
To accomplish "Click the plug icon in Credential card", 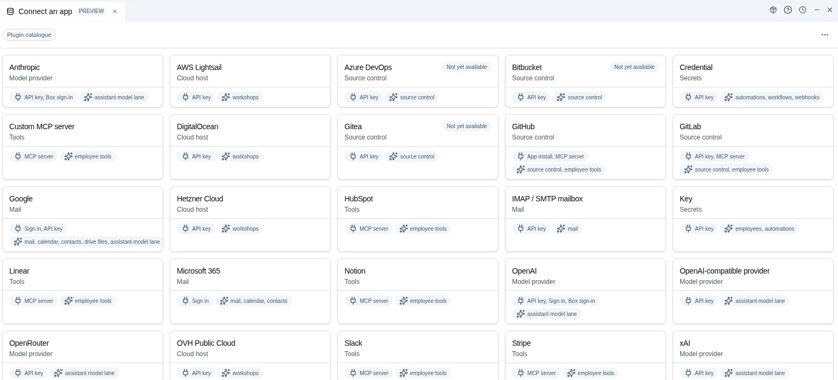I will pos(688,97).
